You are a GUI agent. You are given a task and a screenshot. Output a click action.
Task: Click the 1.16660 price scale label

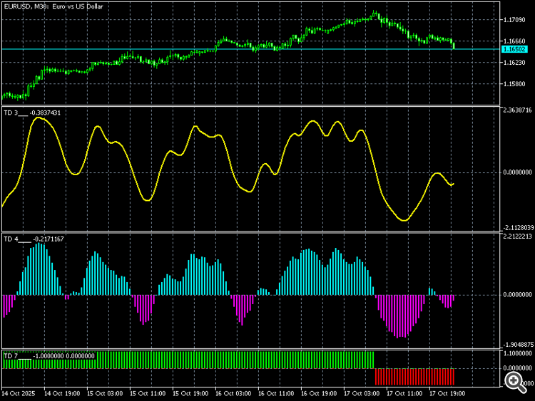point(514,41)
